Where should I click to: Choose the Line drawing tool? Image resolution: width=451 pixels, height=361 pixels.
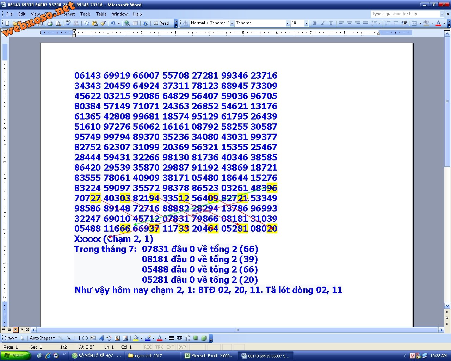coord(60,338)
